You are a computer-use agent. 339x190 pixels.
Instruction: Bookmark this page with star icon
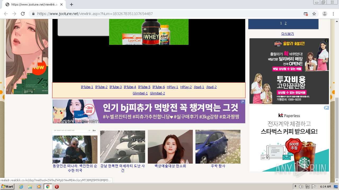coord(314,14)
